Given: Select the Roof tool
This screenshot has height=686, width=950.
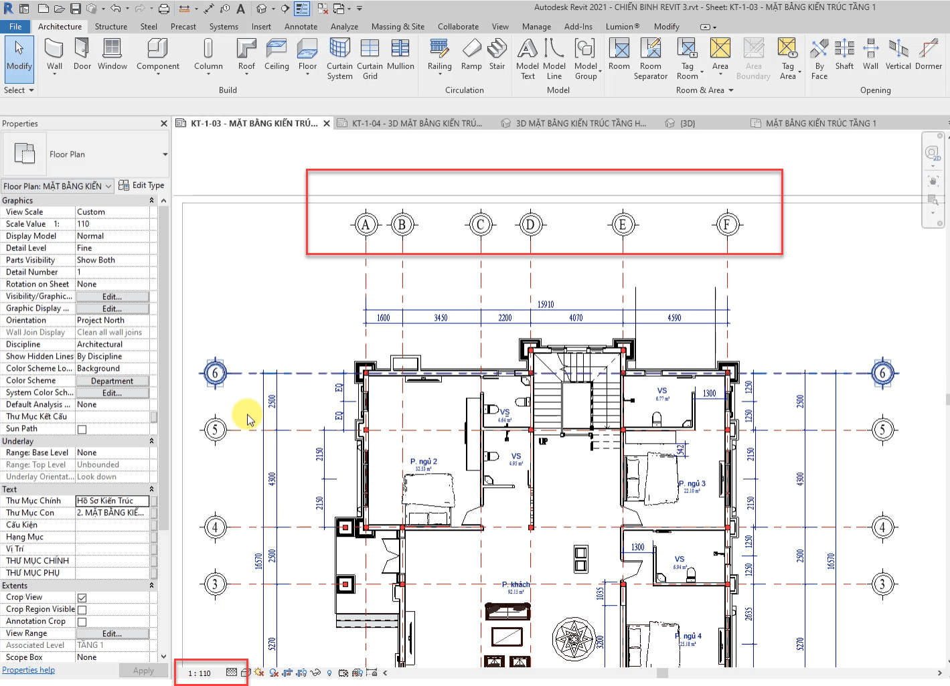Looking at the screenshot, I should [246, 54].
